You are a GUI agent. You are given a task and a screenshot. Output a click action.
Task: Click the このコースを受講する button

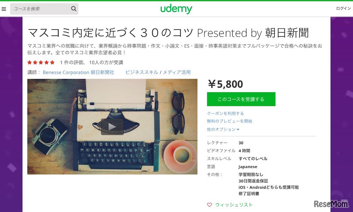point(241,99)
